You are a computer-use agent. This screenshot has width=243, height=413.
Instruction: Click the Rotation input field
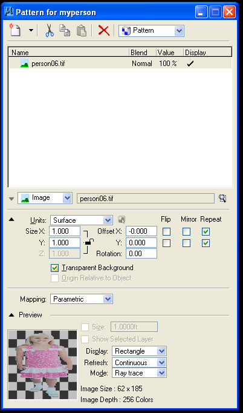pyautogui.click(x=141, y=254)
